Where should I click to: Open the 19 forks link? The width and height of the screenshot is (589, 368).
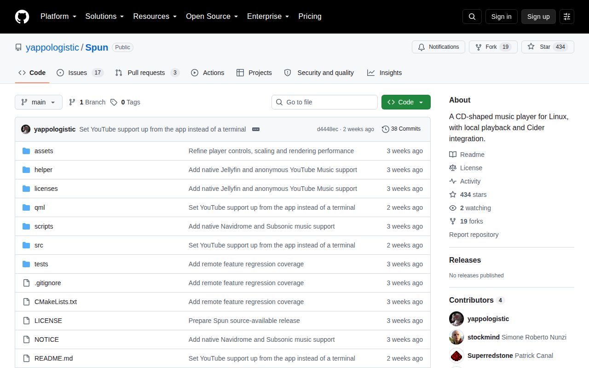coord(466,221)
